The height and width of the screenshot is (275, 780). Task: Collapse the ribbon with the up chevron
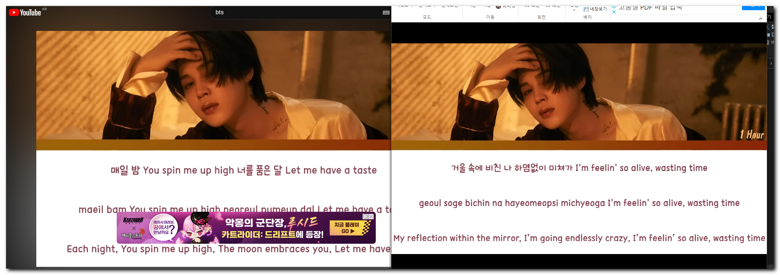pos(760,18)
